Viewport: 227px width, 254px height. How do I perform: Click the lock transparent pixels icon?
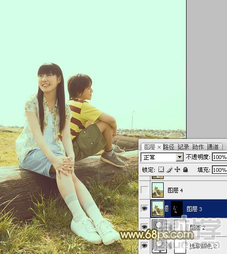[161, 169]
